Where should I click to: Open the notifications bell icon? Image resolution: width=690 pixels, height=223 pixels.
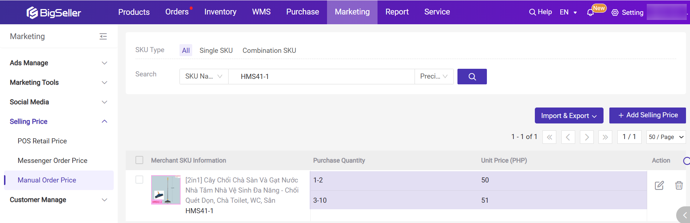click(x=590, y=13)
